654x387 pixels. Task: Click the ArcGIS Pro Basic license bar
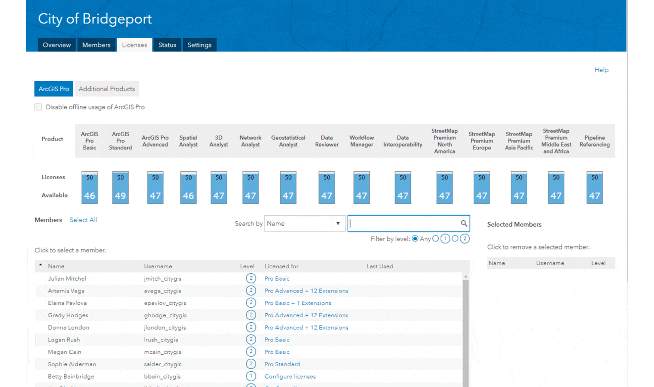point(90,188)
